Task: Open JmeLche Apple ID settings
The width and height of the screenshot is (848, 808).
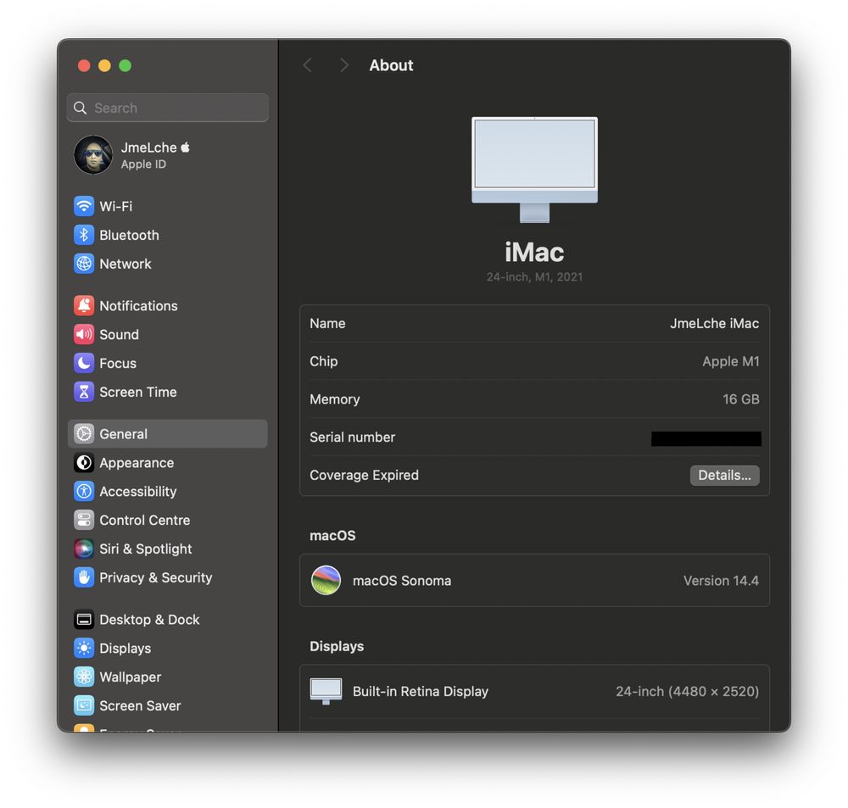Action: [168, 155]
